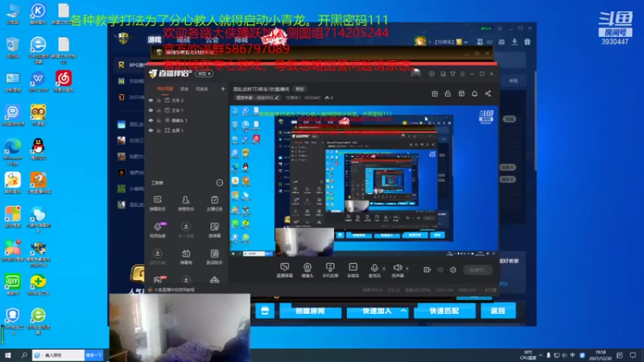
Task: Add a 直播屏幕 screen capture source
Action: [x=285, y=270]
